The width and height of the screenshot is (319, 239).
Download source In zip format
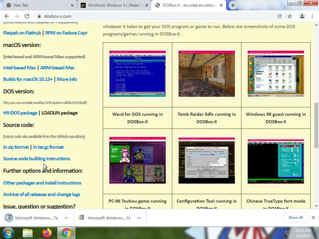(x=16, y=147)
